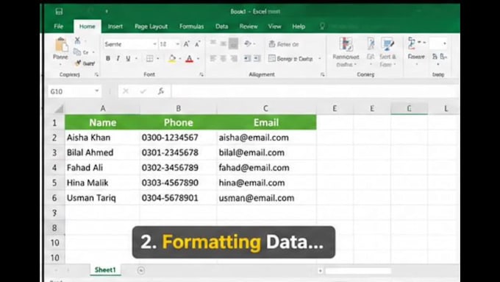The height and width of the screenshot is (282, 500).
Task: Click the Copy icon
Action: point(77,52)
